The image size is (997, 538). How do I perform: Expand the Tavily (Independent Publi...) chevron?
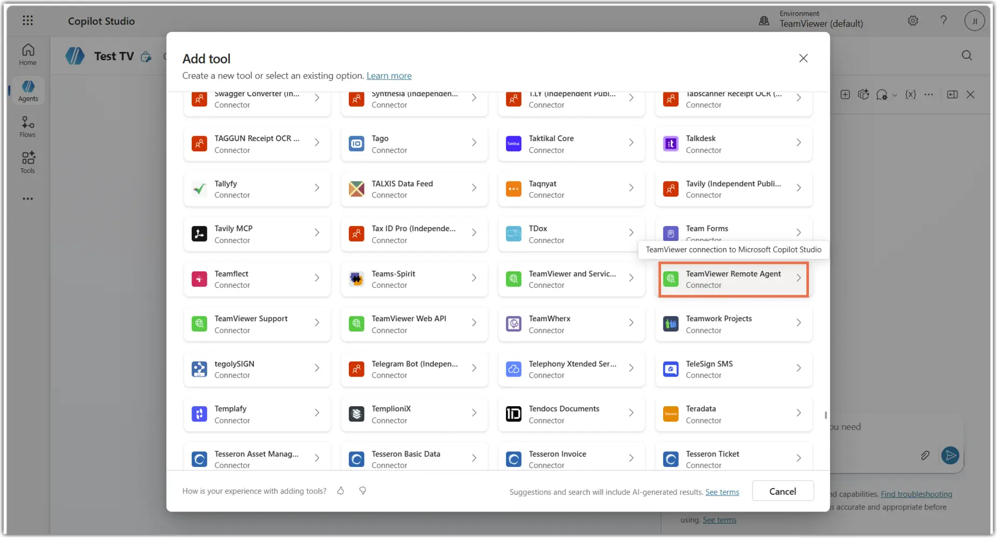click(x=799, y=188)
